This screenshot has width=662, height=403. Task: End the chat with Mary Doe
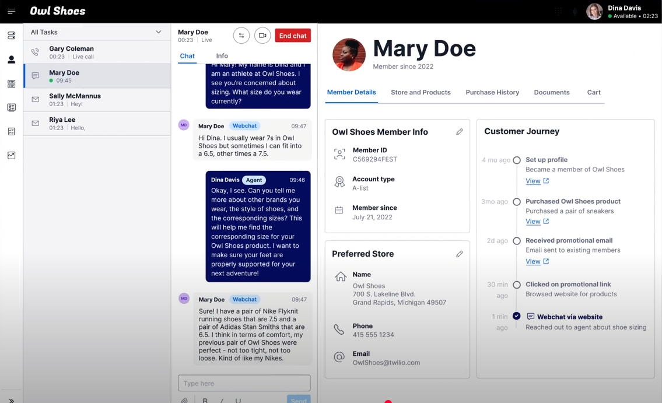[x=292, y=35]
